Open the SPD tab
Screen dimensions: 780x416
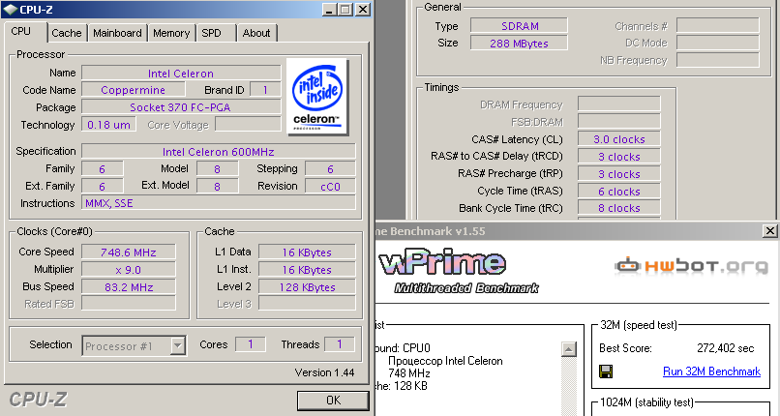pos(211,33)
